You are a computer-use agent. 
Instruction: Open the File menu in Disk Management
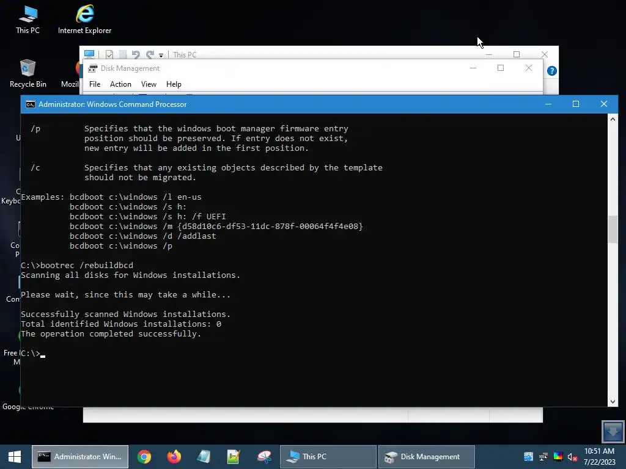(95, 84)
